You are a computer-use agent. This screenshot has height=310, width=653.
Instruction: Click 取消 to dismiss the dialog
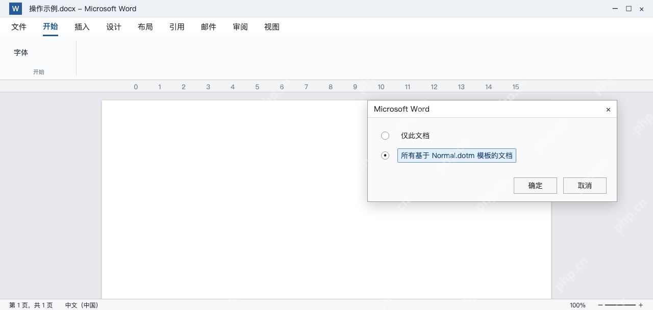[585, 186]
